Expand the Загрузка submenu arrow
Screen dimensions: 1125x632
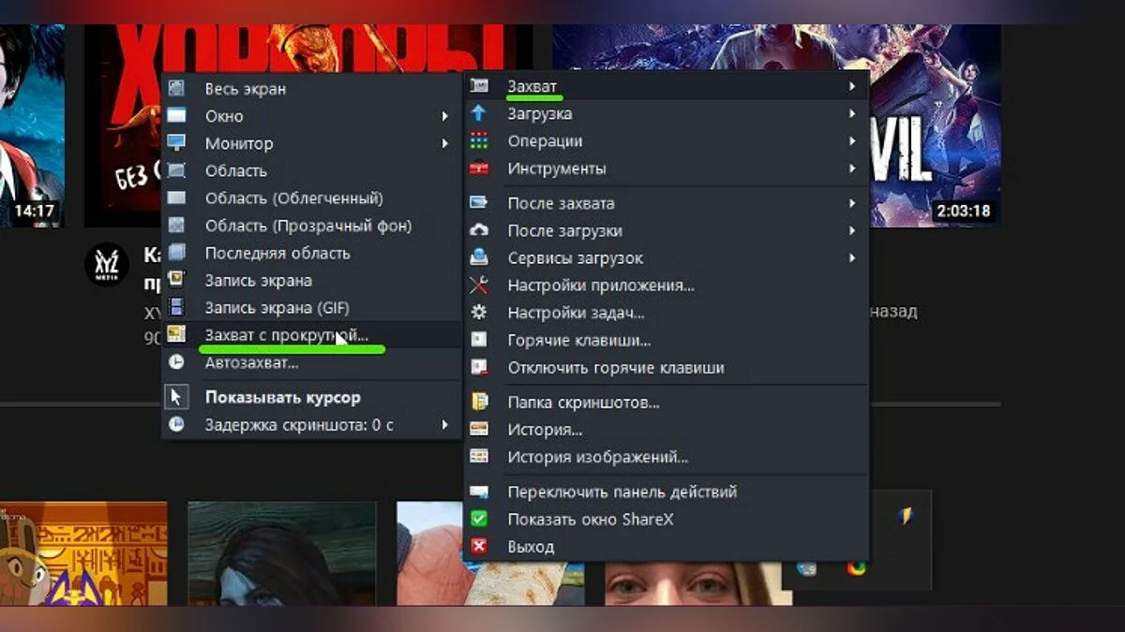point(852,113)
